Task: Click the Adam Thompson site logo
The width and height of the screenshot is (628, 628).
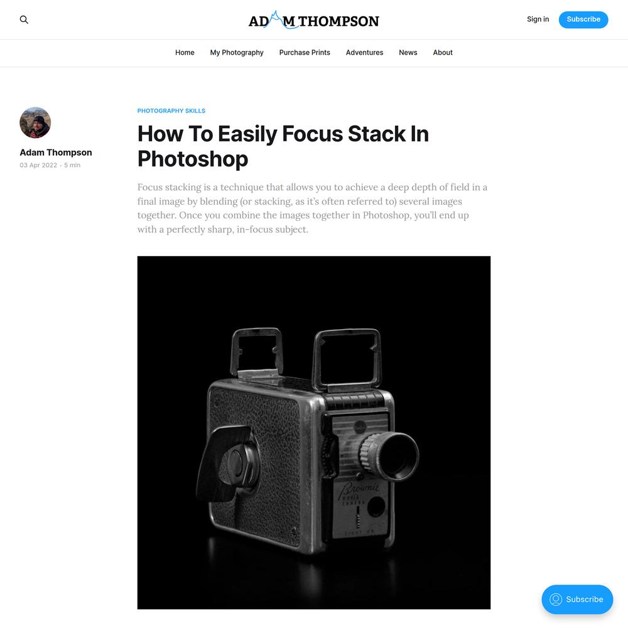Action: point(313,19)
